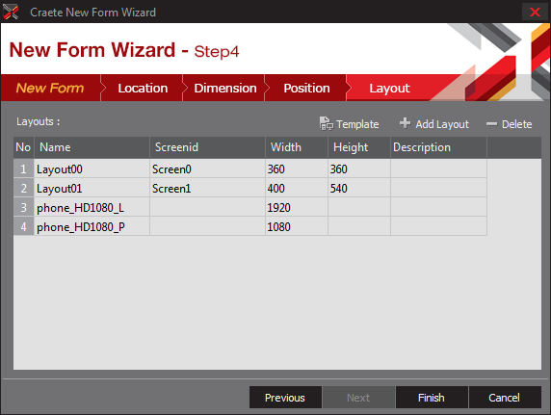The image size is (551, 415).
Task: Click the Previous button
Action: 285,398
